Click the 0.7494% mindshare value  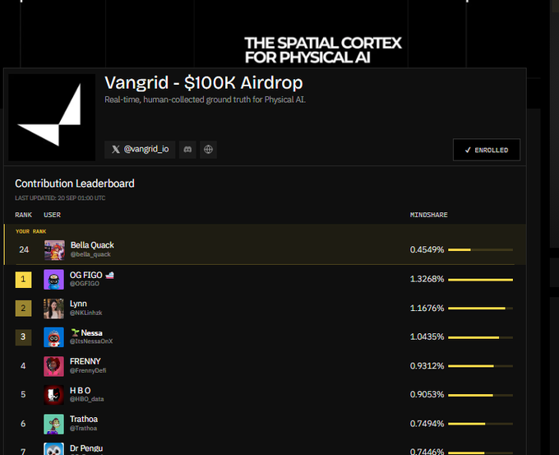427,424
